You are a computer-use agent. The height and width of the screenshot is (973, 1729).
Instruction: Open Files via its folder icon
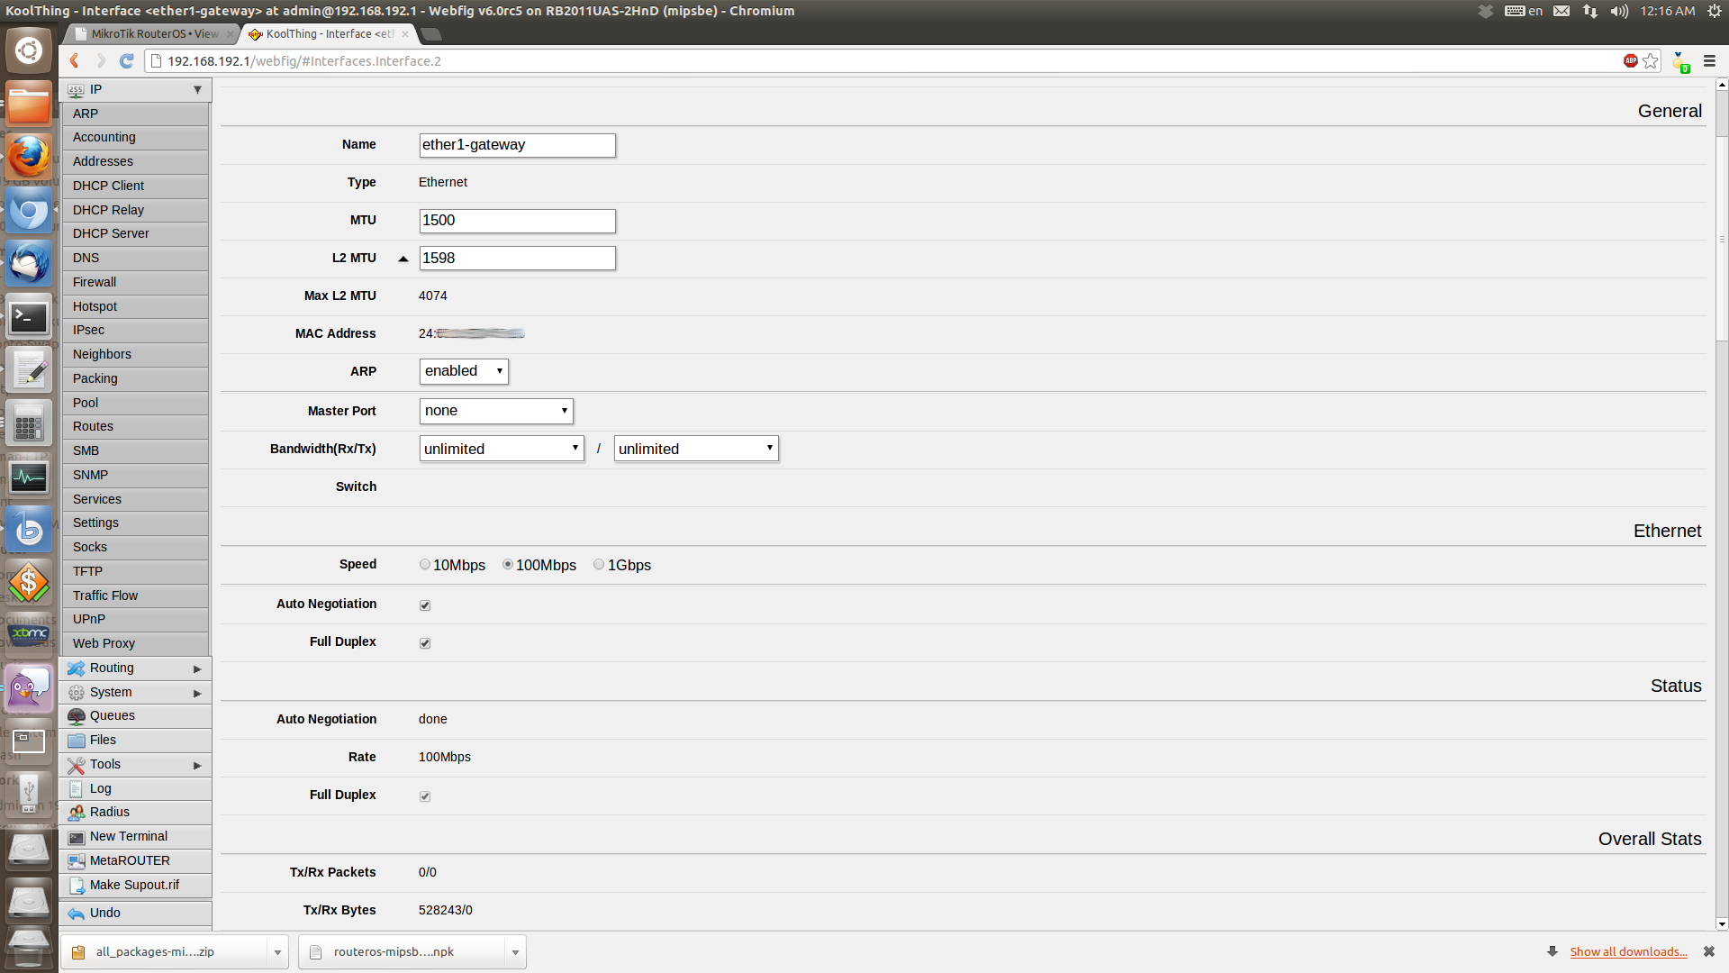77,741
